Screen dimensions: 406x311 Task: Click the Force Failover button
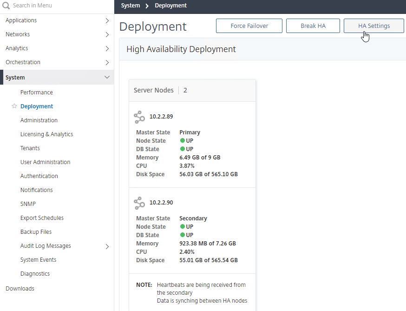(249, 26)
